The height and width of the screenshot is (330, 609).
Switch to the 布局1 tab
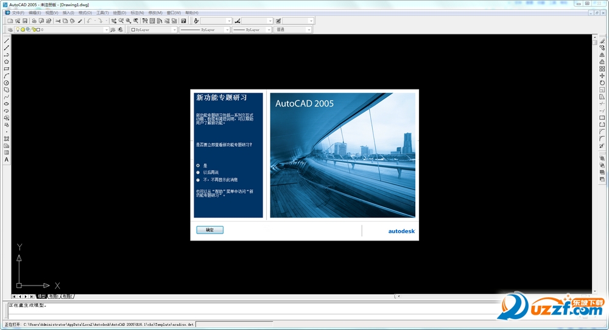pyautogui.click(x=54, y=297)
